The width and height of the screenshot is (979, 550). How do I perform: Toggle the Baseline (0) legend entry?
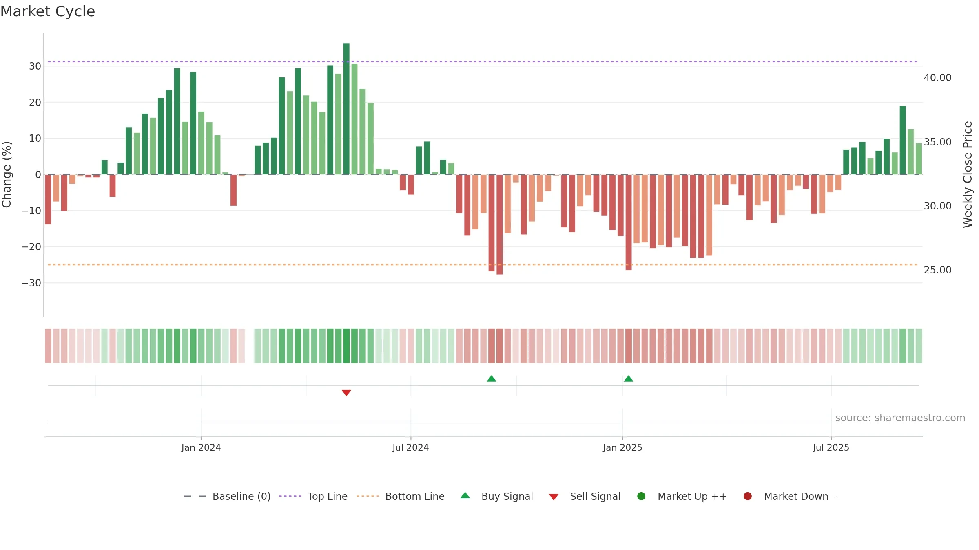click(x=227, y=496)
